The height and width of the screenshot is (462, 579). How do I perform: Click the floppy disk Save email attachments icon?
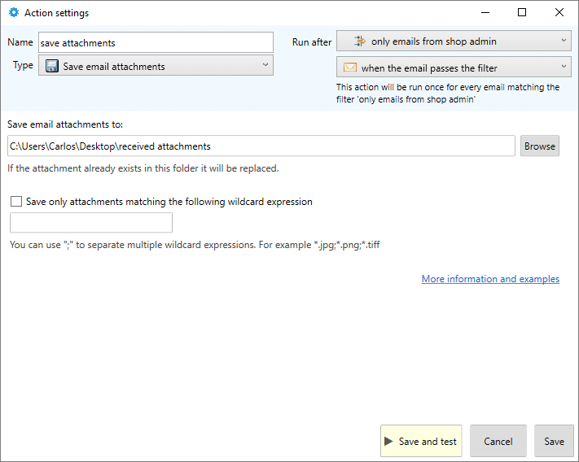click(x=52, y=66)
